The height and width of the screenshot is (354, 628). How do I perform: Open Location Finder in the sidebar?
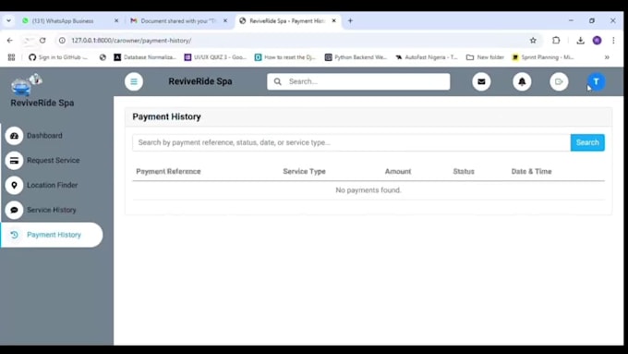52,185
